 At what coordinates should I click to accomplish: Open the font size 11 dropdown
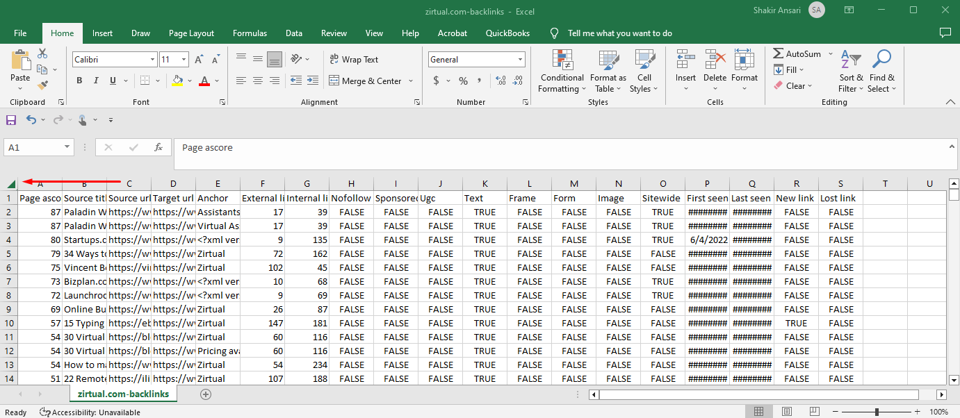click(184, 60)
